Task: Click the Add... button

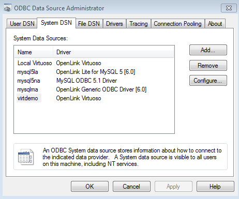Action: click(x=208, y=50)
